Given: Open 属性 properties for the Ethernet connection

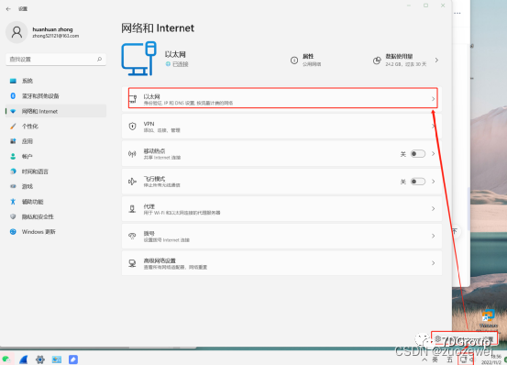Looking at the screenshot, I should tap(306, 61).
